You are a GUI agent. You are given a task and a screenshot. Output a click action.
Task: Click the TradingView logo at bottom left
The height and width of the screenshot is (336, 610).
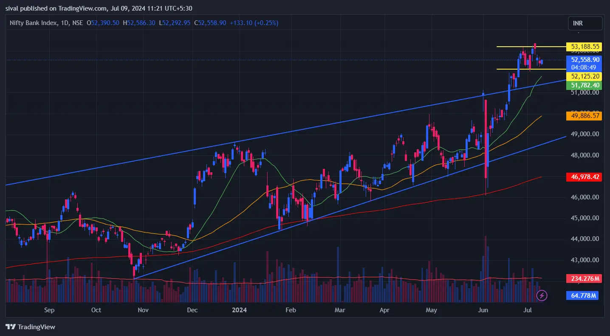[x=30, y=327]
